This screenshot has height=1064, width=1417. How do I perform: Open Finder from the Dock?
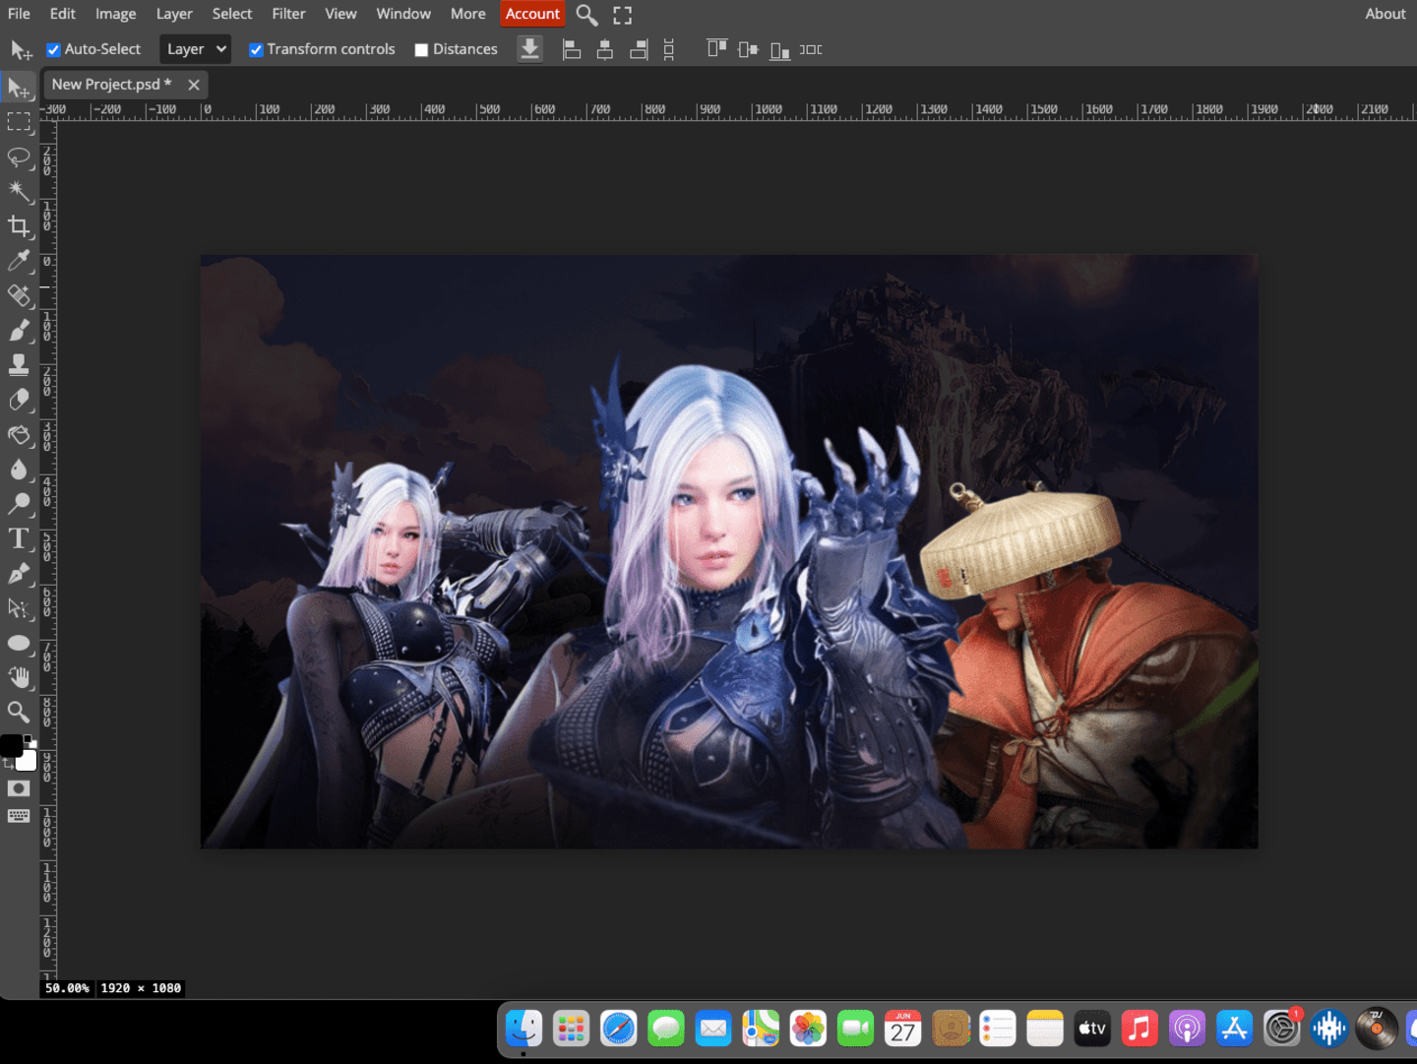click(x=524, y=1030)
